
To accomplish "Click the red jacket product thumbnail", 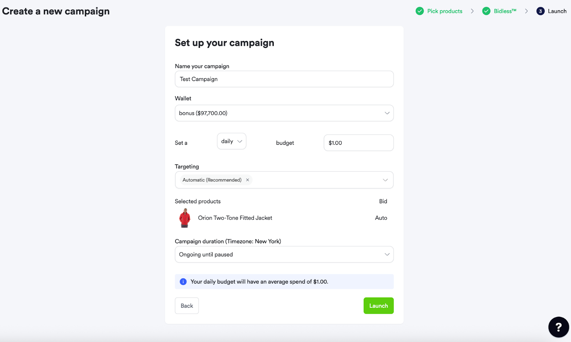I will pos(185,218).
